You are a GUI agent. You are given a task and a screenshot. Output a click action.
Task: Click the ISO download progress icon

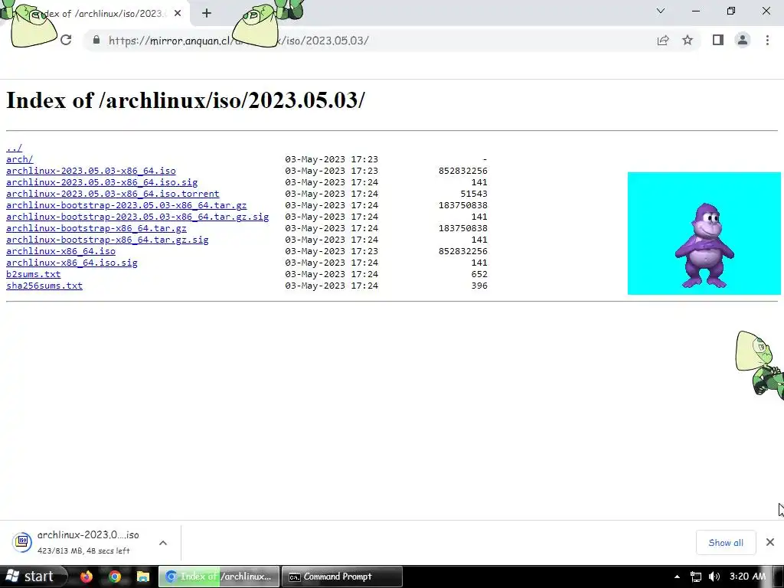click(x=22, y=543)
